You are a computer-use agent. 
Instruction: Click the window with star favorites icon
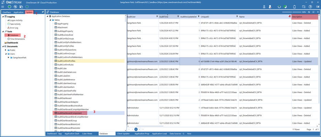304,7
